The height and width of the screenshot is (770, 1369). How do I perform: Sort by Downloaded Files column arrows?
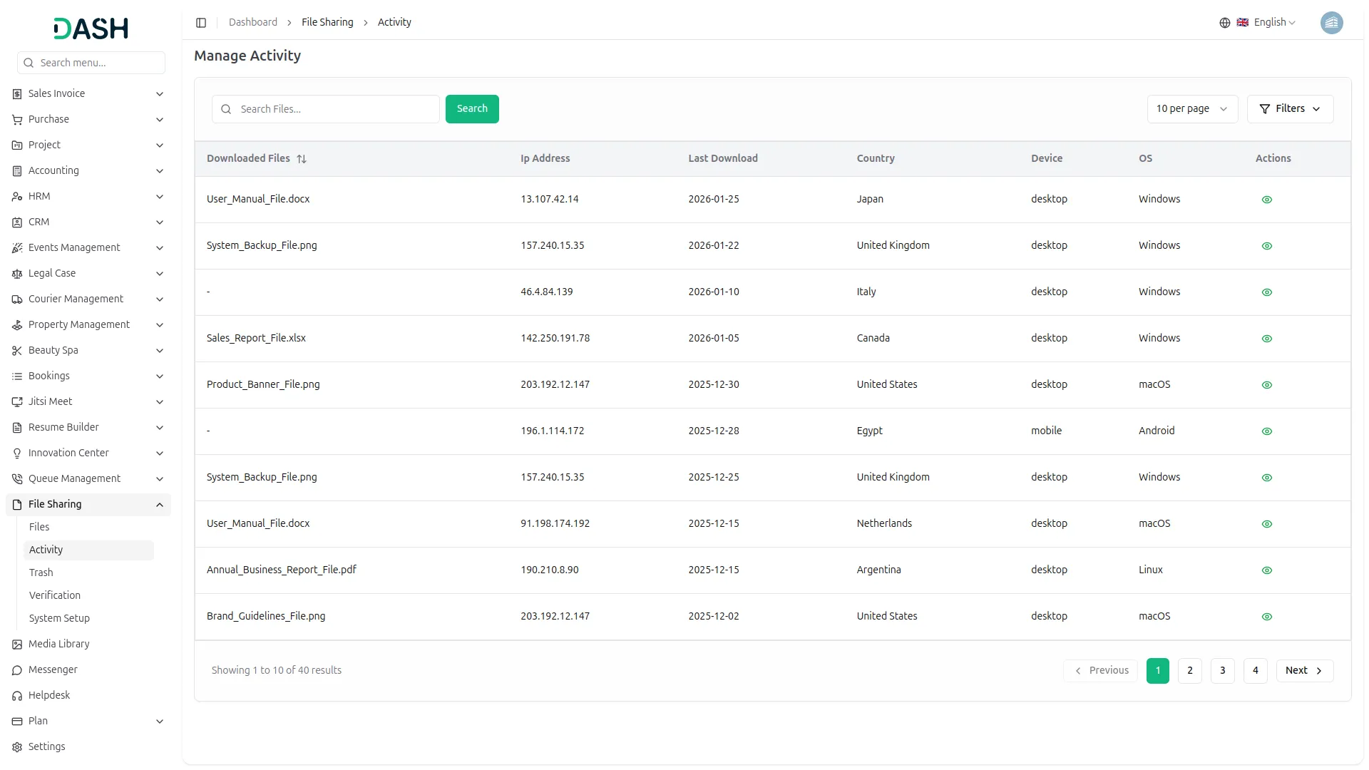pos(302,158)
